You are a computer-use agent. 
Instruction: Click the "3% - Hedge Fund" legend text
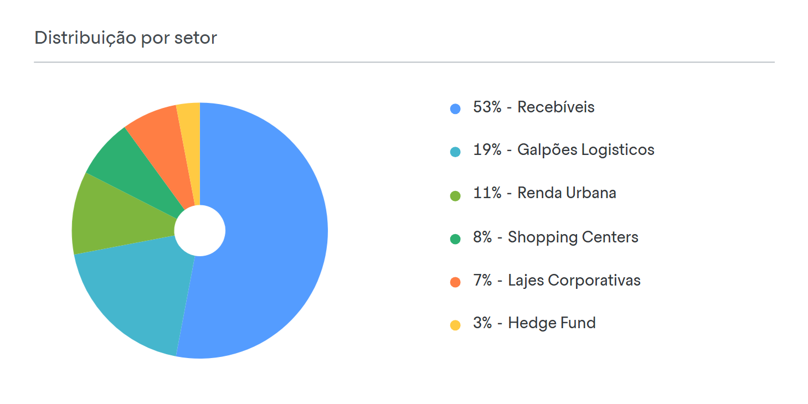(534, 323)
